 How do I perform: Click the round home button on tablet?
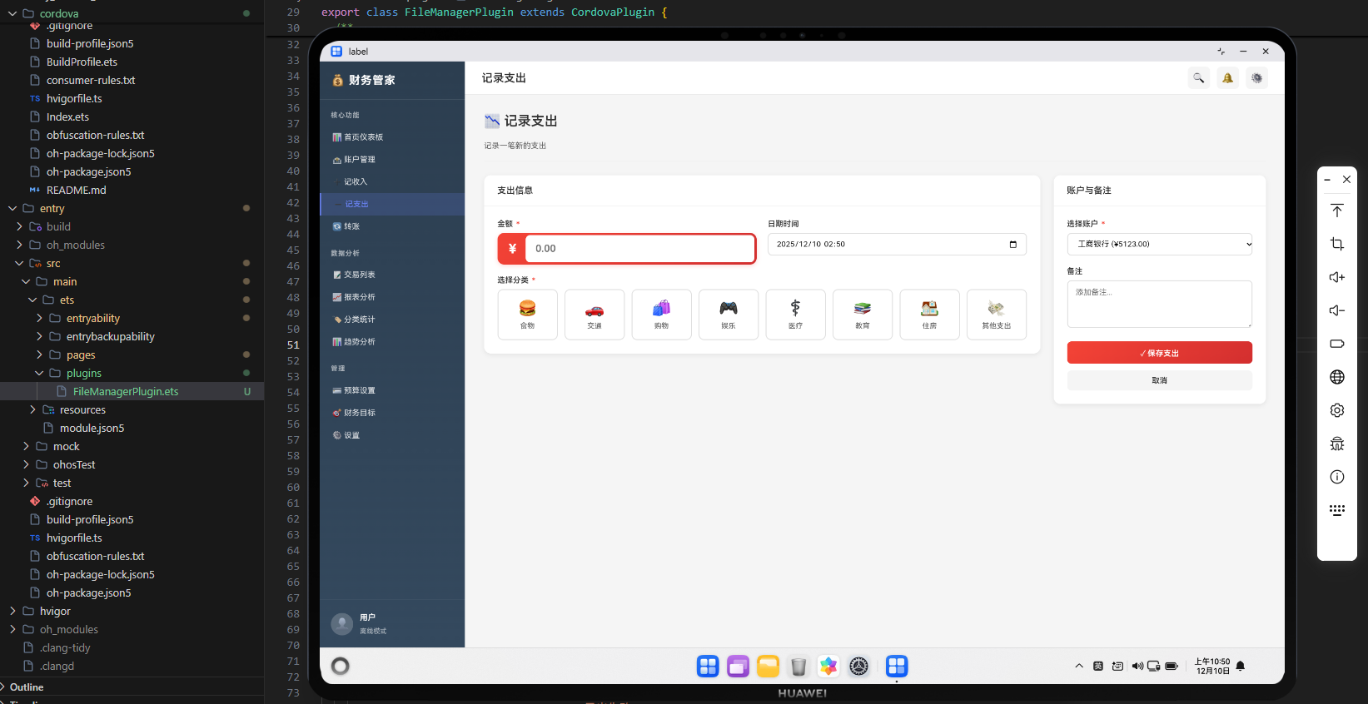click(341, 666)
